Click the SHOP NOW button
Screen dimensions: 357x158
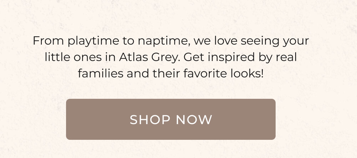(171, 119)
